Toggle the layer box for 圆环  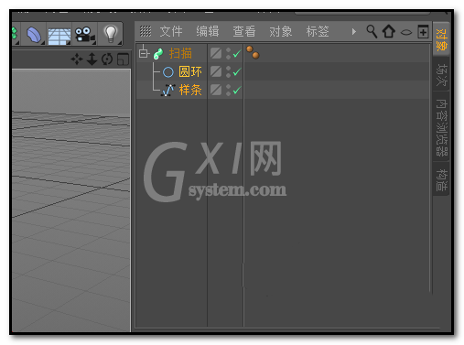click(216, 71)
